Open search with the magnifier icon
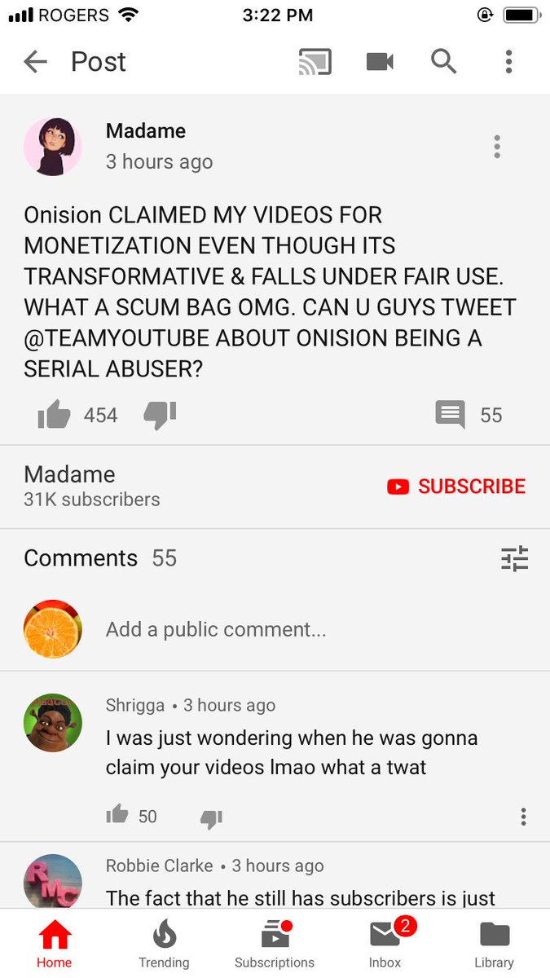This screenshot has width=550, height=978. pos(443,61)
